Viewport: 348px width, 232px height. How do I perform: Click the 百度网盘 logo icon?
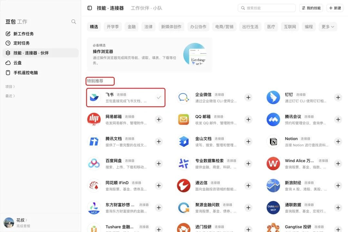coord(94,163)
